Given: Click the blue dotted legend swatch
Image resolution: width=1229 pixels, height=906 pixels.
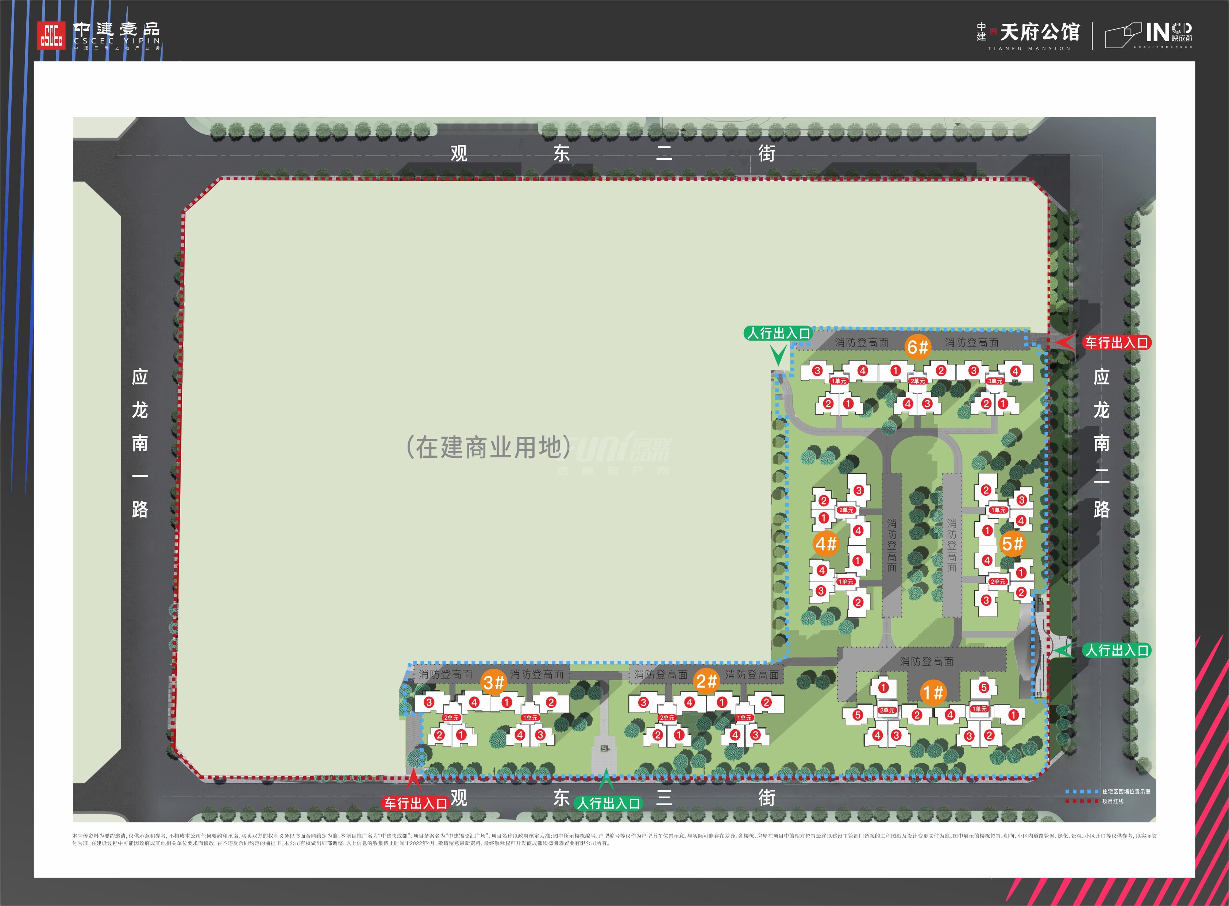Looking at the screenshot, I should tap(1082, 791).
